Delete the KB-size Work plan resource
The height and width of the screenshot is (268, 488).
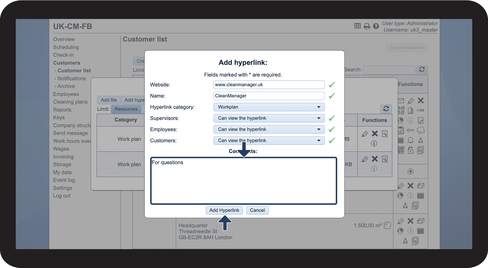click(375, 159)
